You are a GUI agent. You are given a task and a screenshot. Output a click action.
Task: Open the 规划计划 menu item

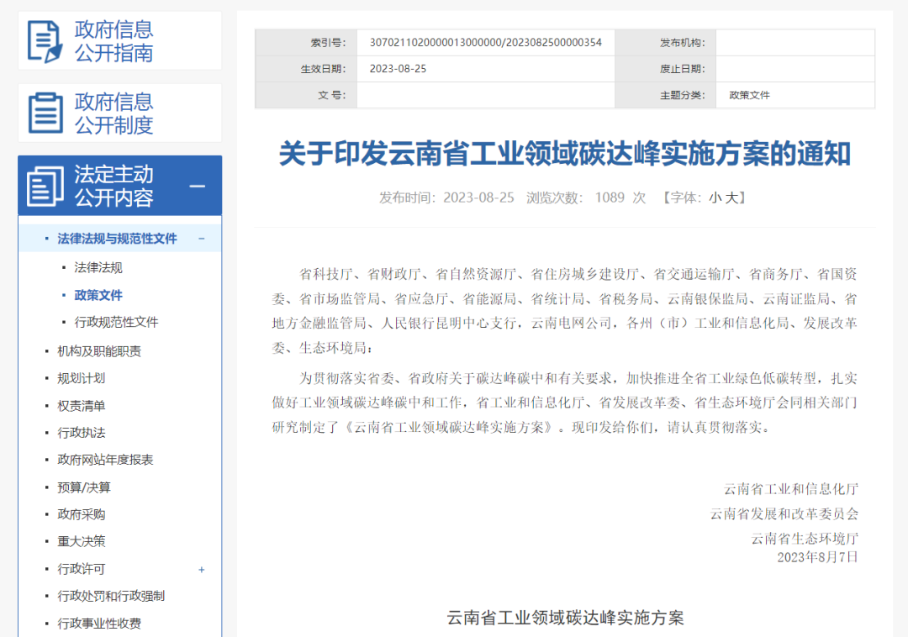[82, 378]
